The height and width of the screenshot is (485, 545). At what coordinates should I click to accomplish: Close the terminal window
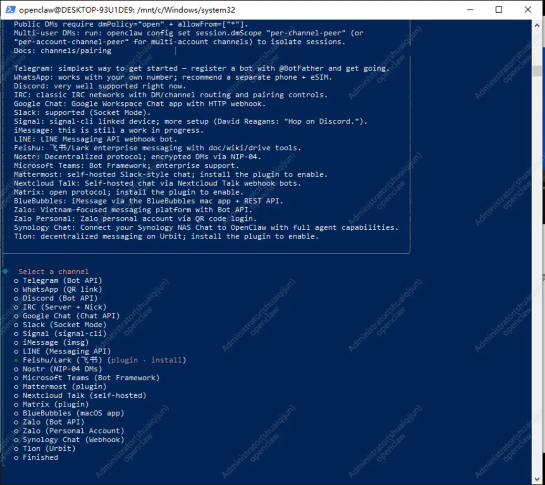pyautogui.click(x=528, y=10)
